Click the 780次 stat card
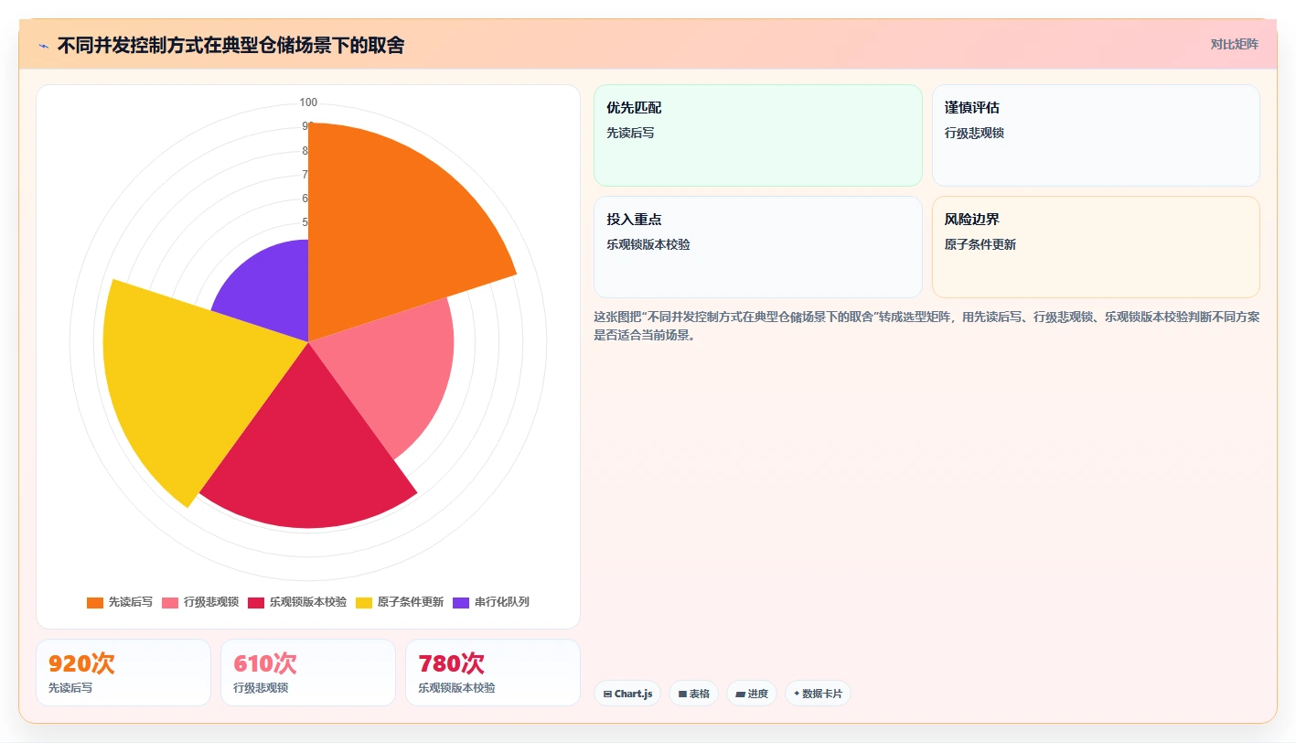 [493, 673]
